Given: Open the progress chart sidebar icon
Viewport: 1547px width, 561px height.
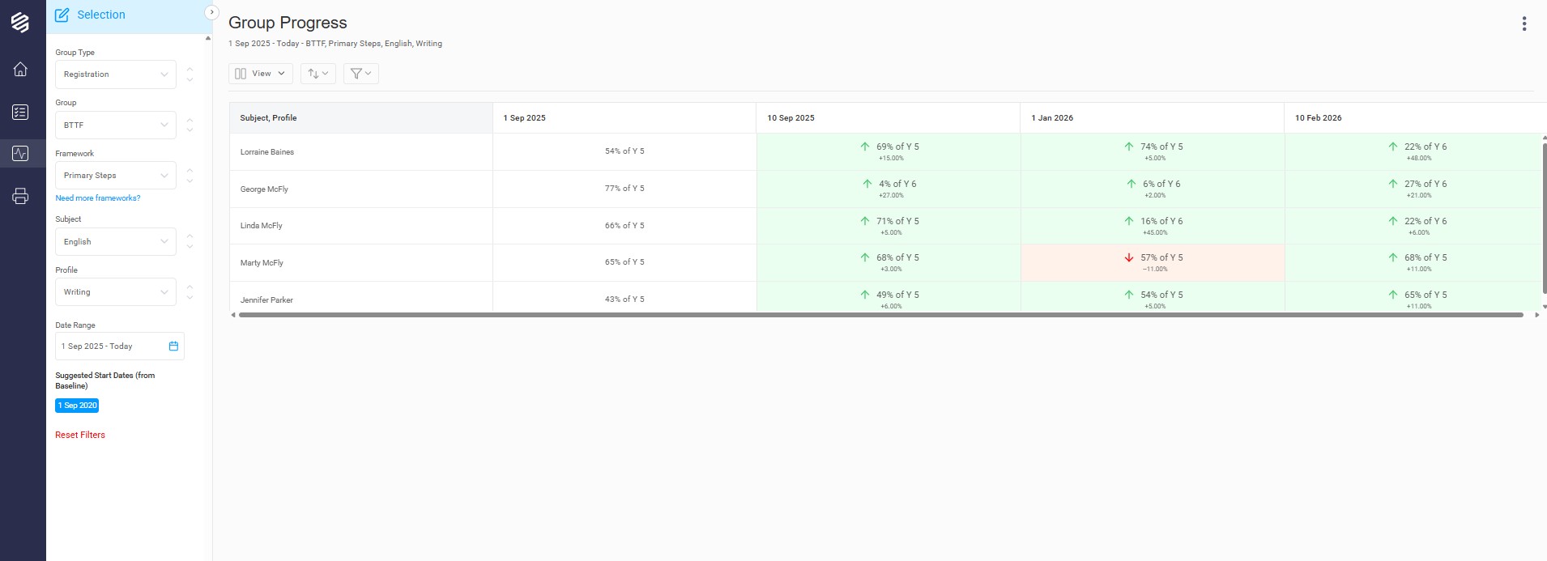Looking at the screenshot, I should click(20, 153).
